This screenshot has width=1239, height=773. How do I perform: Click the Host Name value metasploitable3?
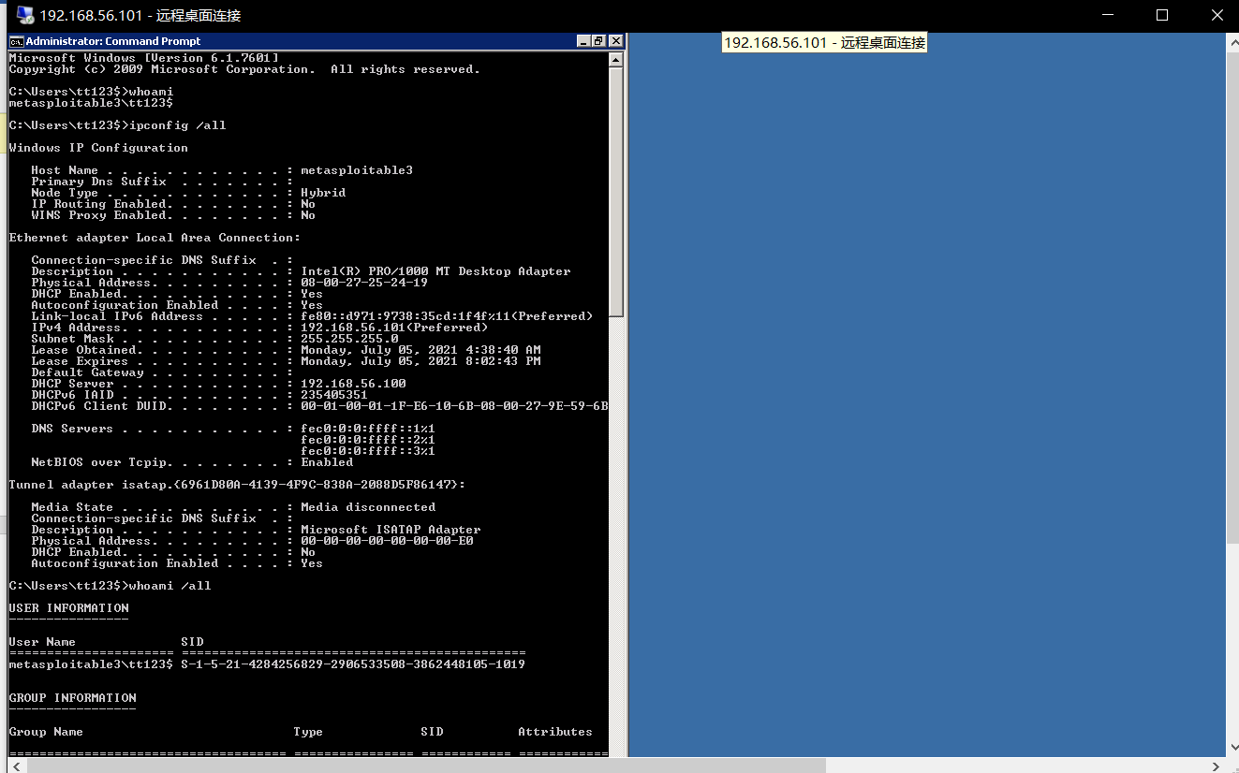point(357,170)
